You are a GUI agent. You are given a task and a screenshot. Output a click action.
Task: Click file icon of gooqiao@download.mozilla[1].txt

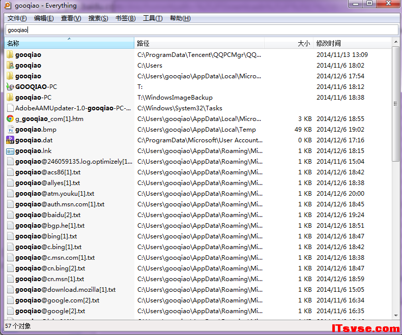[10, 290]
